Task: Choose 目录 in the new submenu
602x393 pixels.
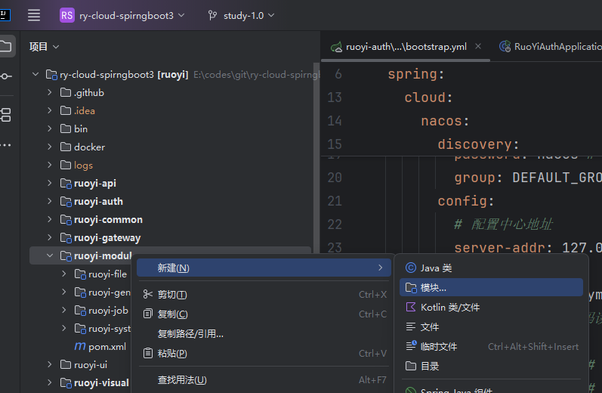Action: (430, 367)
